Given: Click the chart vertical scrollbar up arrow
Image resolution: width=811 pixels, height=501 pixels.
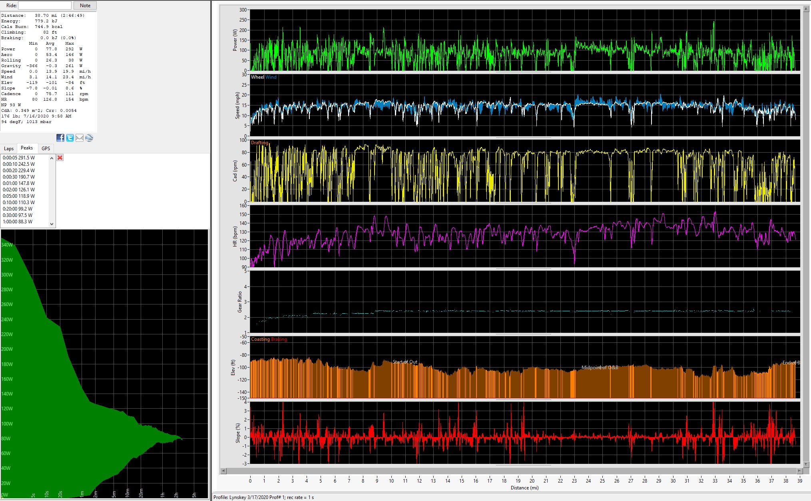Looking at the screenshot, I should pos(807,9).
